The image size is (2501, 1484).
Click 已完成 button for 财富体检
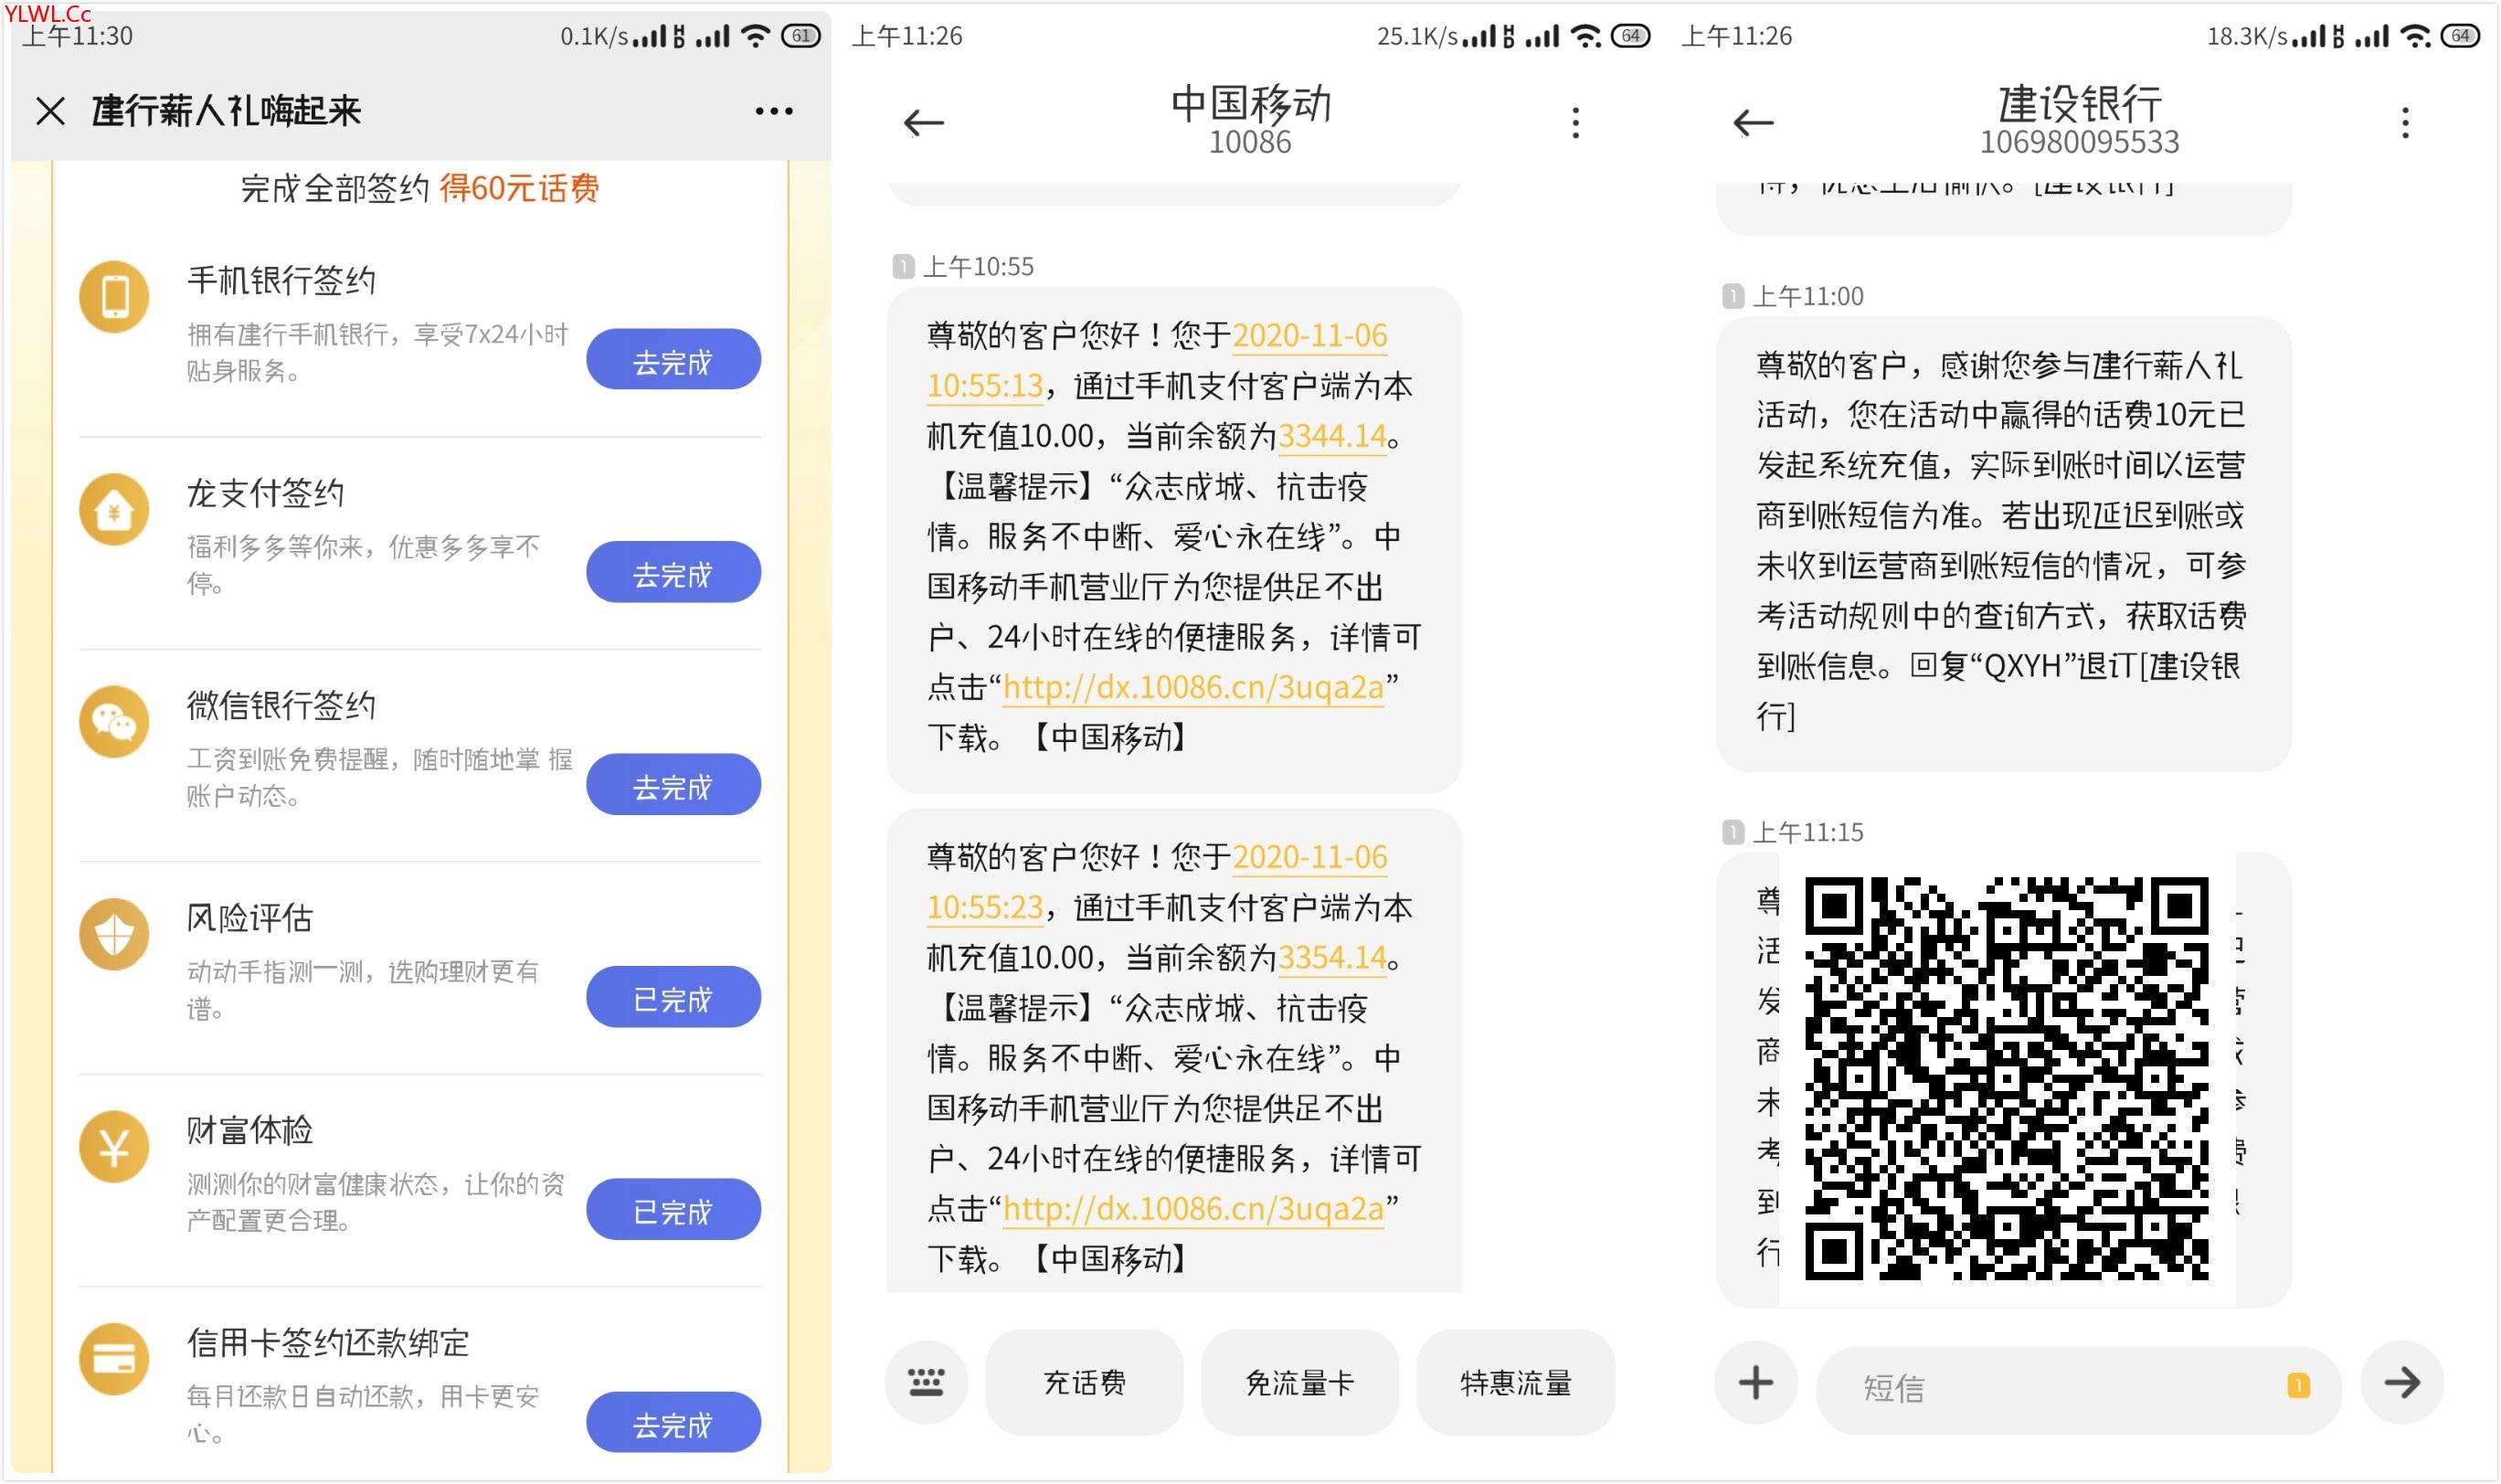(673, 1210)
